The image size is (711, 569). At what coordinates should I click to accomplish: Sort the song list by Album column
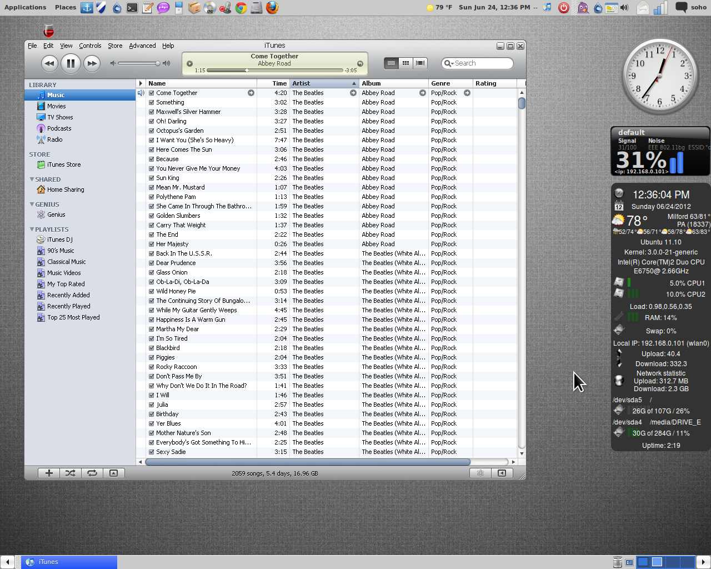click(x=394, y=83)
